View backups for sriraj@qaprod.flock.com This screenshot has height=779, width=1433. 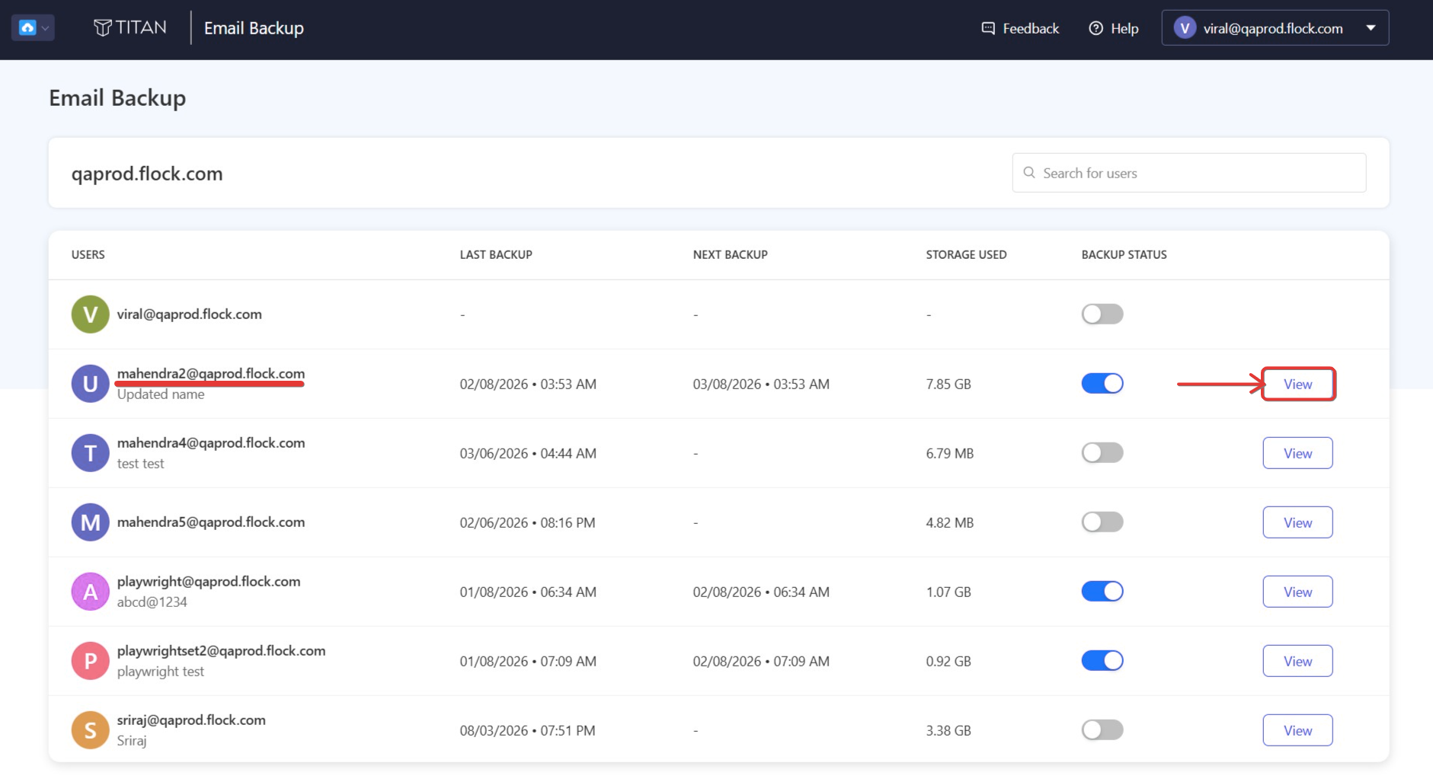pos(1298,730)
